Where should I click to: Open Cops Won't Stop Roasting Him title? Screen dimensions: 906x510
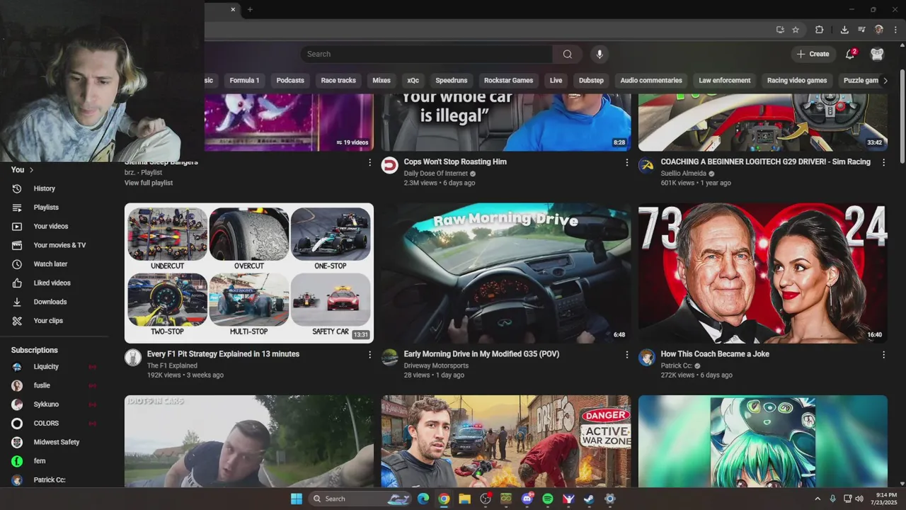click(x=455, y=162)
